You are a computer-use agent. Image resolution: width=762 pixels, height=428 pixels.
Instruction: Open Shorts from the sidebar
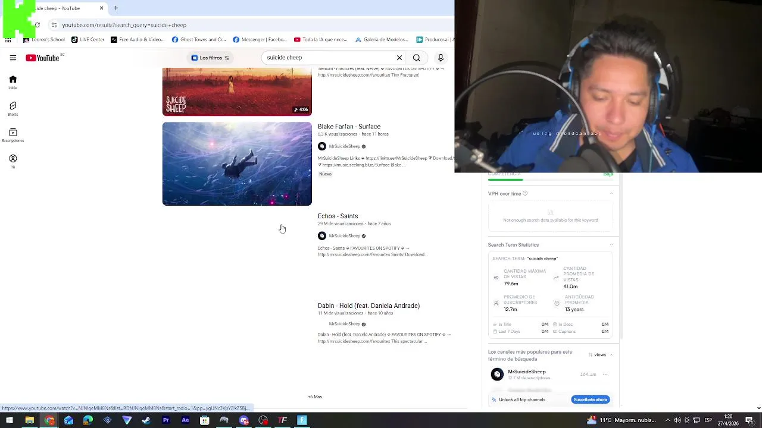point(13,109)
